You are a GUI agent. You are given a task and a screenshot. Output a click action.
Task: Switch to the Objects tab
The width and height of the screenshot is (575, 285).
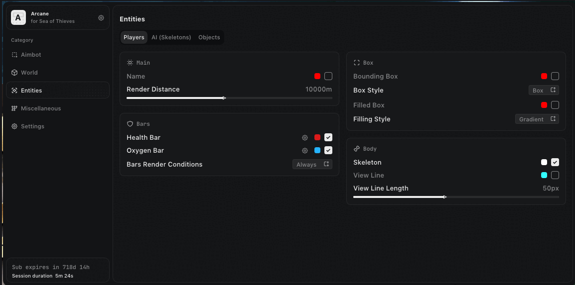pos(209,37)
